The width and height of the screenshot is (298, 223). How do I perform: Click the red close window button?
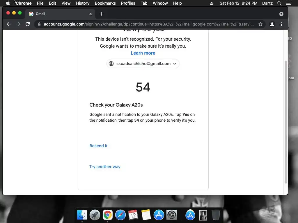(8, 13)
